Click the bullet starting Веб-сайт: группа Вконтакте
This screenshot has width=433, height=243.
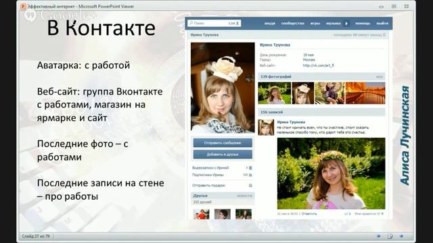(x=99, y=105)
